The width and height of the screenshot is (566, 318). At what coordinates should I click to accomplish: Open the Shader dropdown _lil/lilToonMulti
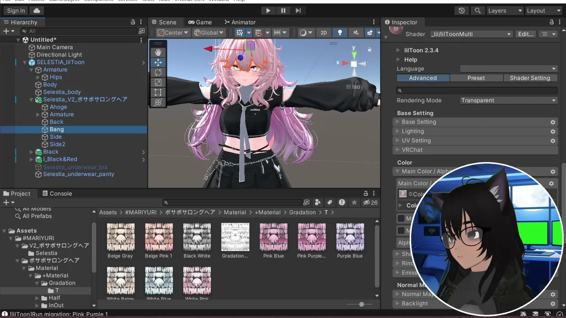tap(471, 34)
